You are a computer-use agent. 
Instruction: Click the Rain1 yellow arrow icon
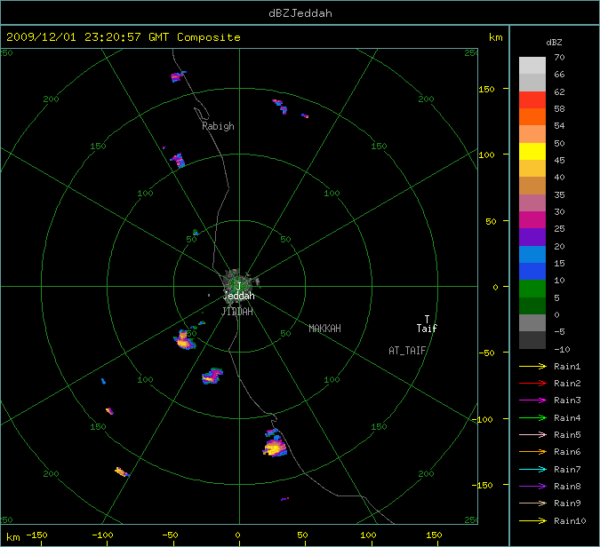click(x=532, y=366)
